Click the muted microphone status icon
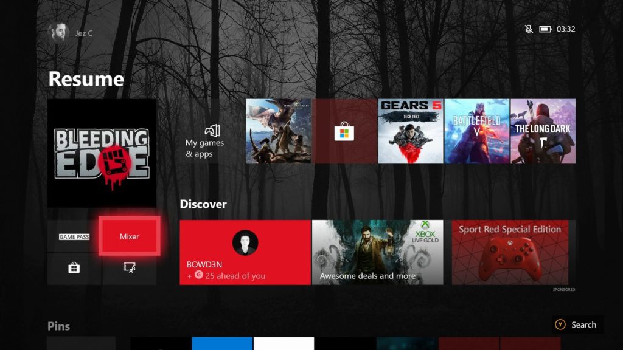The image size is (623, 350). click(529, 29)
